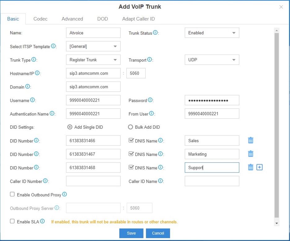Switch to the Codec tab
The height and width of the screenshot is (241, 290).
pyautogui.click(x=40, y=19)
